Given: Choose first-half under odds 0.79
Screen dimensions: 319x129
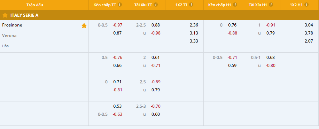Looking at the screenshot, I should point(271,33).
